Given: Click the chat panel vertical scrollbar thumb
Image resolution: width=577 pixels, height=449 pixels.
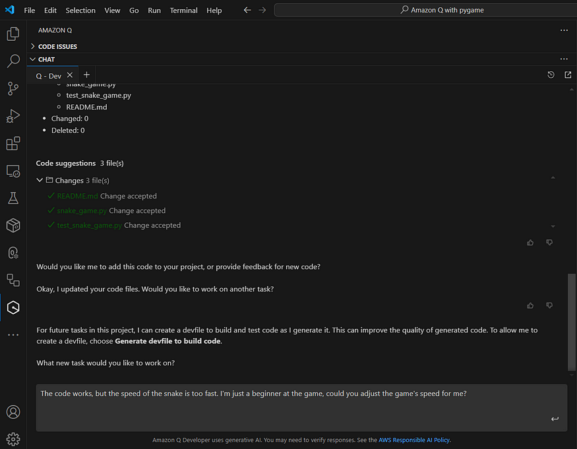Looking at the screenshot, I should tap(572, 322).
